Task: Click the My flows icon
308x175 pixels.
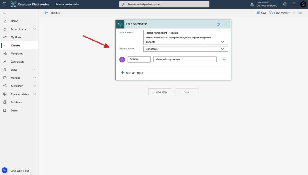Action: click(5, 37)
